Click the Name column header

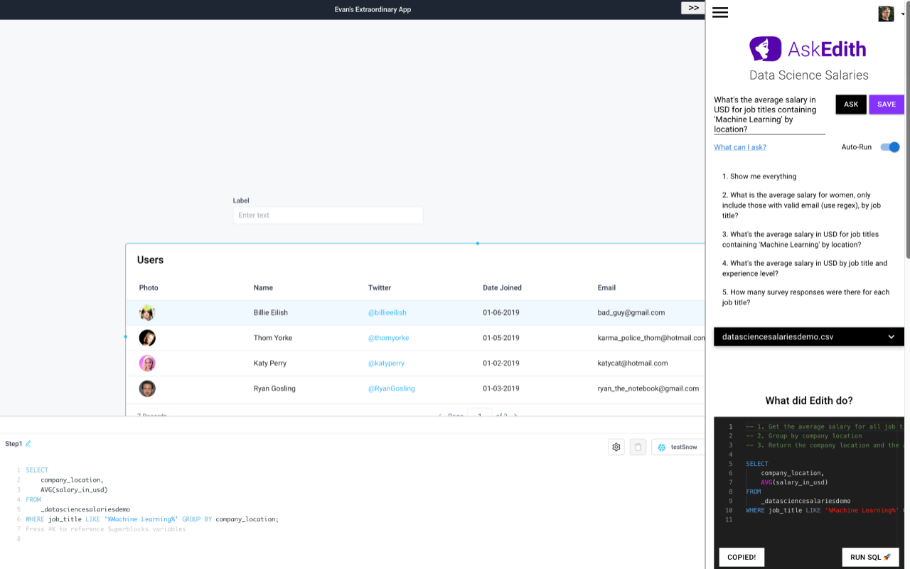click(x=263, y=287)
